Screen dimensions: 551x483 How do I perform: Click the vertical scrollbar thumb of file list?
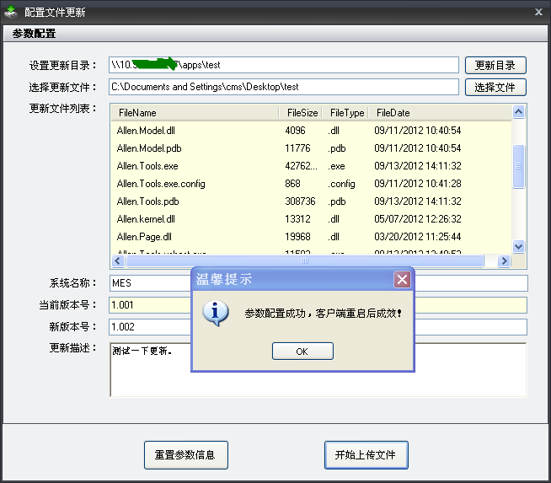519,166
